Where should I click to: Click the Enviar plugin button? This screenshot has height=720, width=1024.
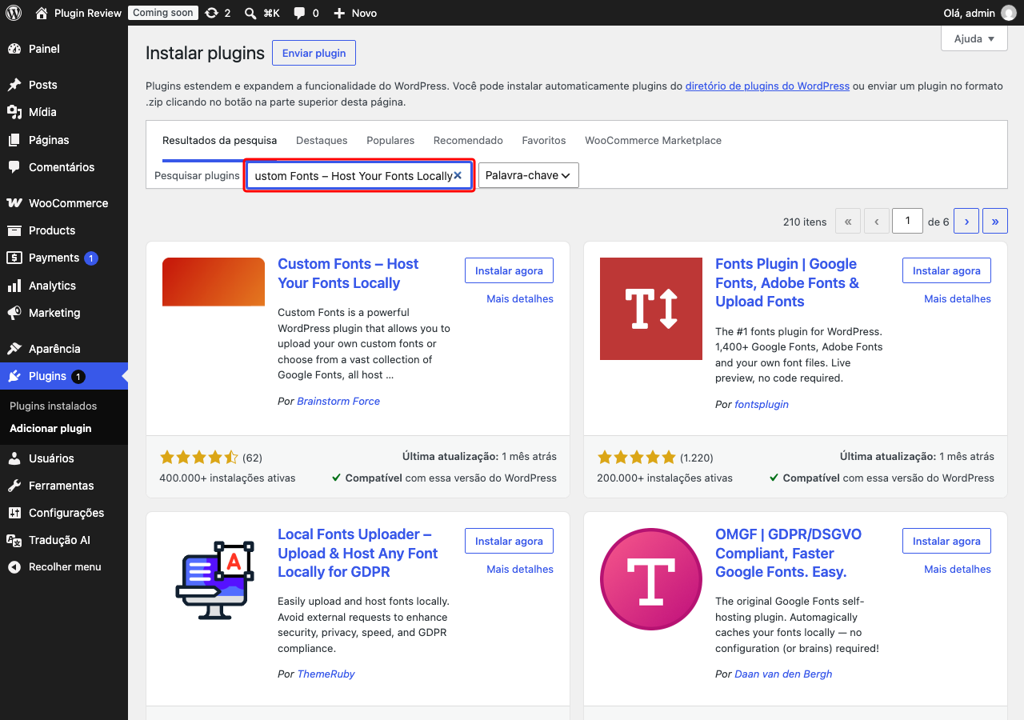pos(314,53)
